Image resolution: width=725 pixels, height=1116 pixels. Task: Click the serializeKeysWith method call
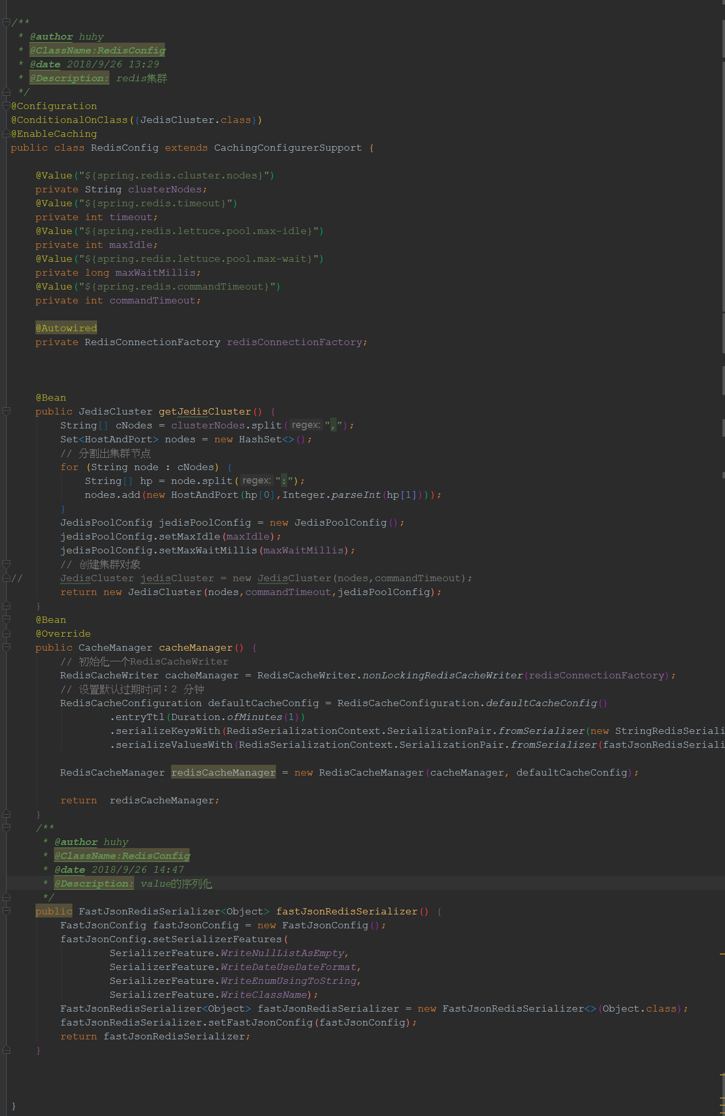(168, 731)
